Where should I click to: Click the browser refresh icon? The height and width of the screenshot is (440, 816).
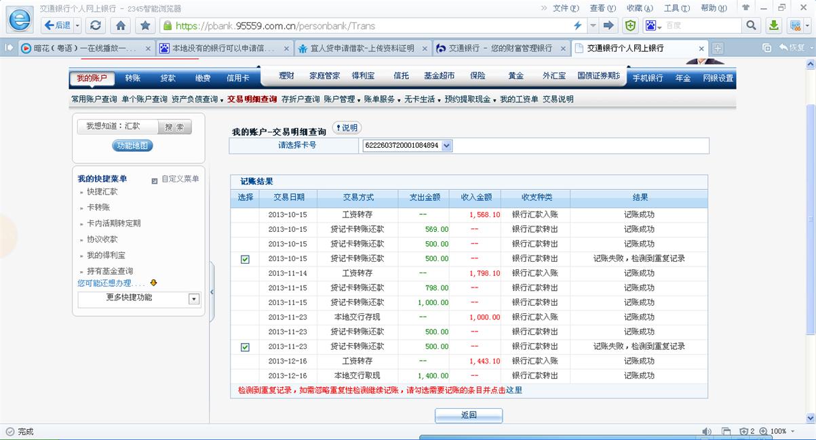coord(96,26)
